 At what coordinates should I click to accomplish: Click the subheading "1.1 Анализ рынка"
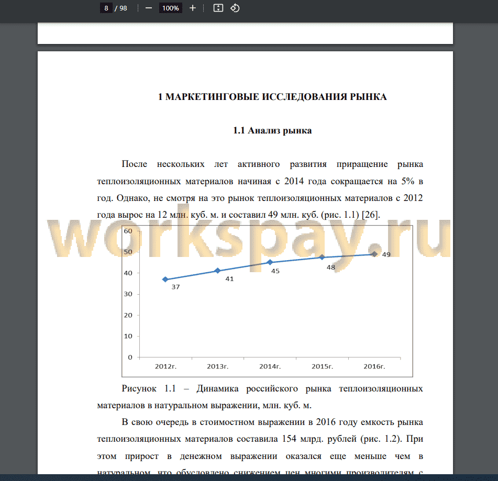272,130
